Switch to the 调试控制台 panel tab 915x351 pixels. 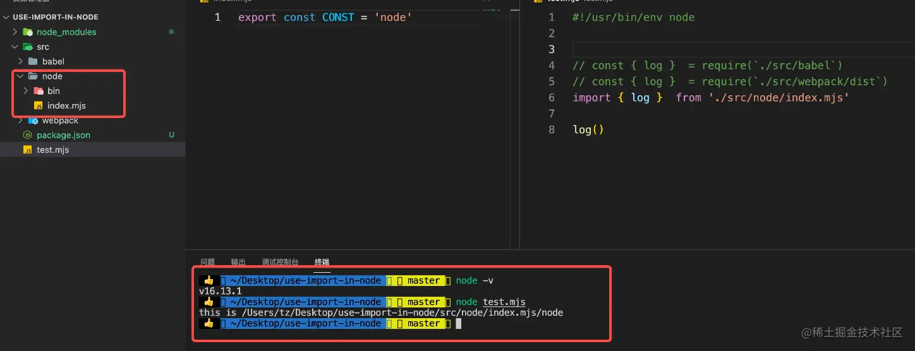280,262
